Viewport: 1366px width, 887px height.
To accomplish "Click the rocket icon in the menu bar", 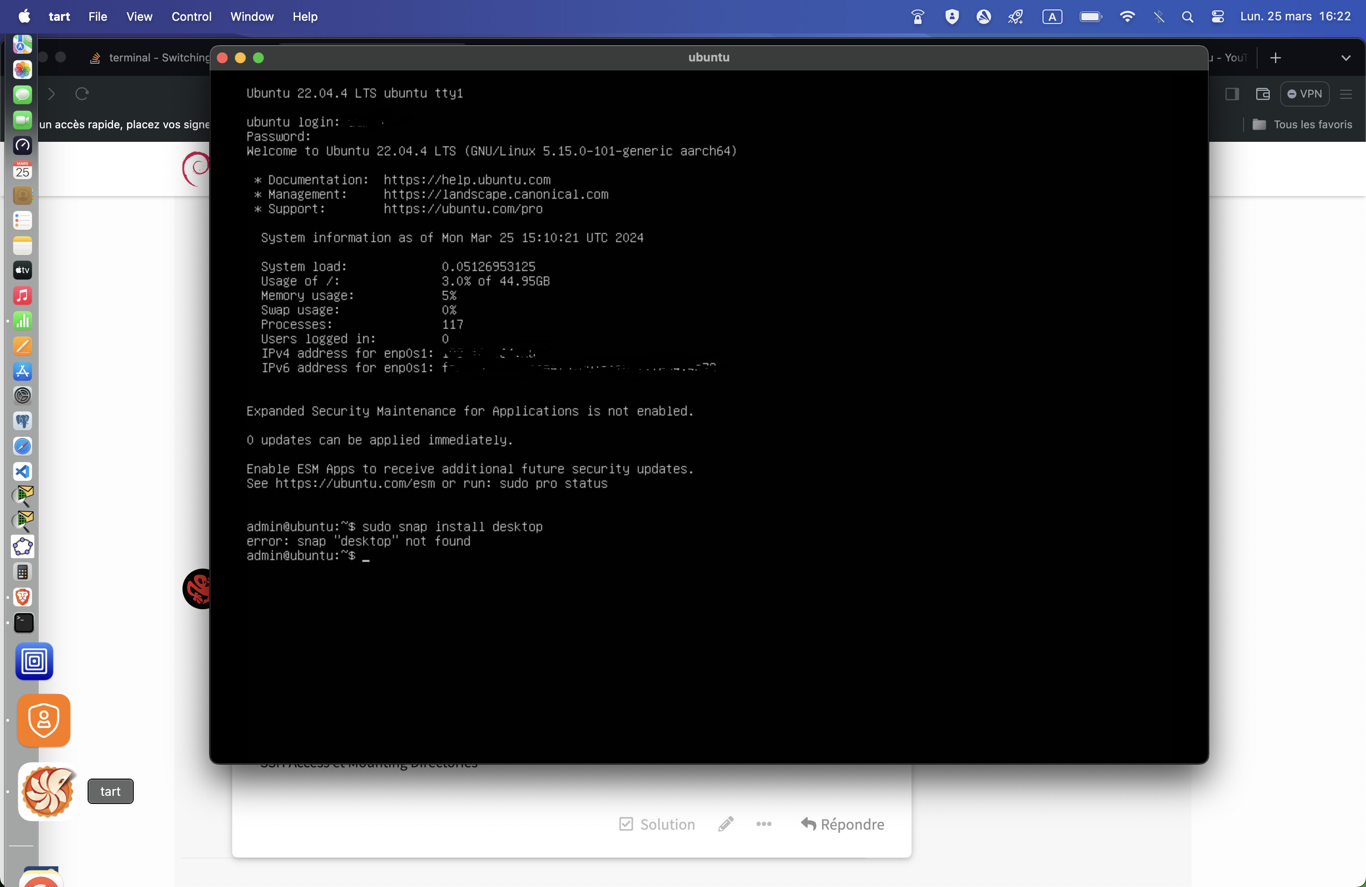I will point(1015,17).
